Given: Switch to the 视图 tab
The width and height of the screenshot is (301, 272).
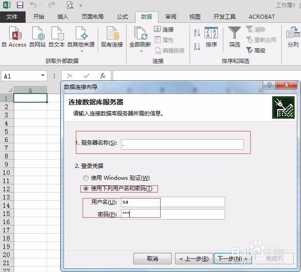Looking at the screenshot, I should tap(195, 17).
